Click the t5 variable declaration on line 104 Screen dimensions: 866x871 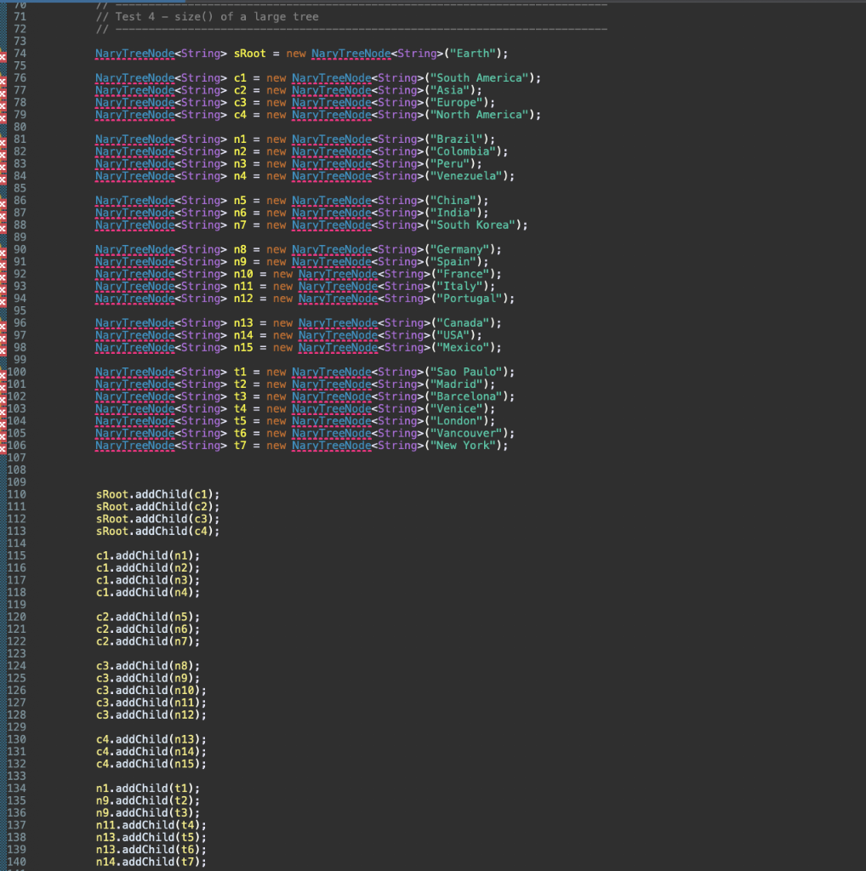pos(239,420)
